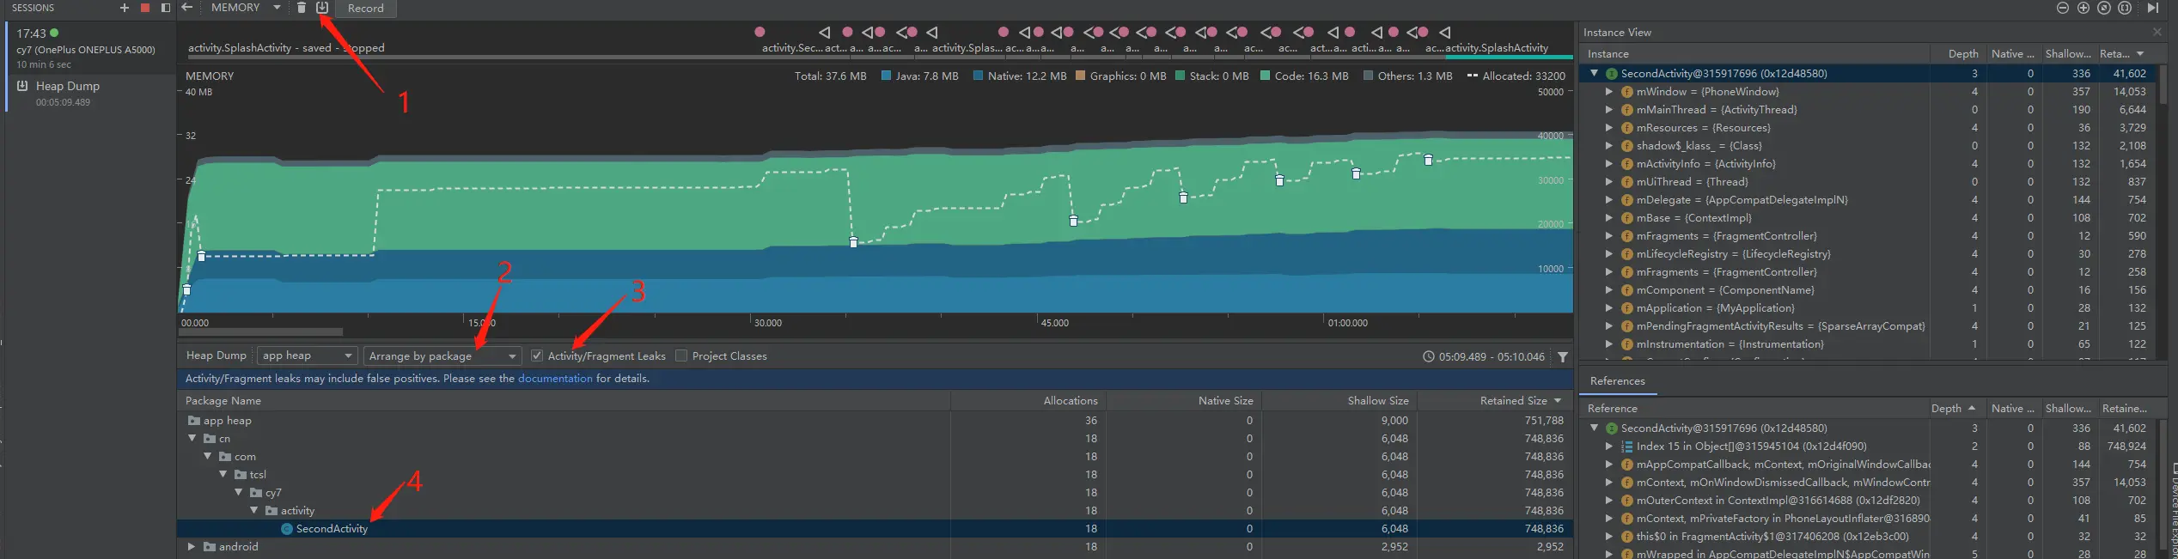Click the Code legend color swatch
The width and height of the screenshot is (2178, 559).
pos(1265,76)
